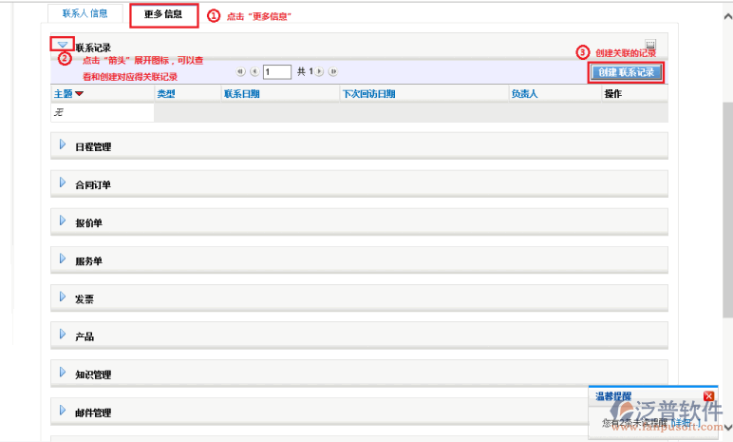Image resolution: width=733 pixels, height=442 pixels.
Task: Go to next page of records
Action: coord(319,71)
